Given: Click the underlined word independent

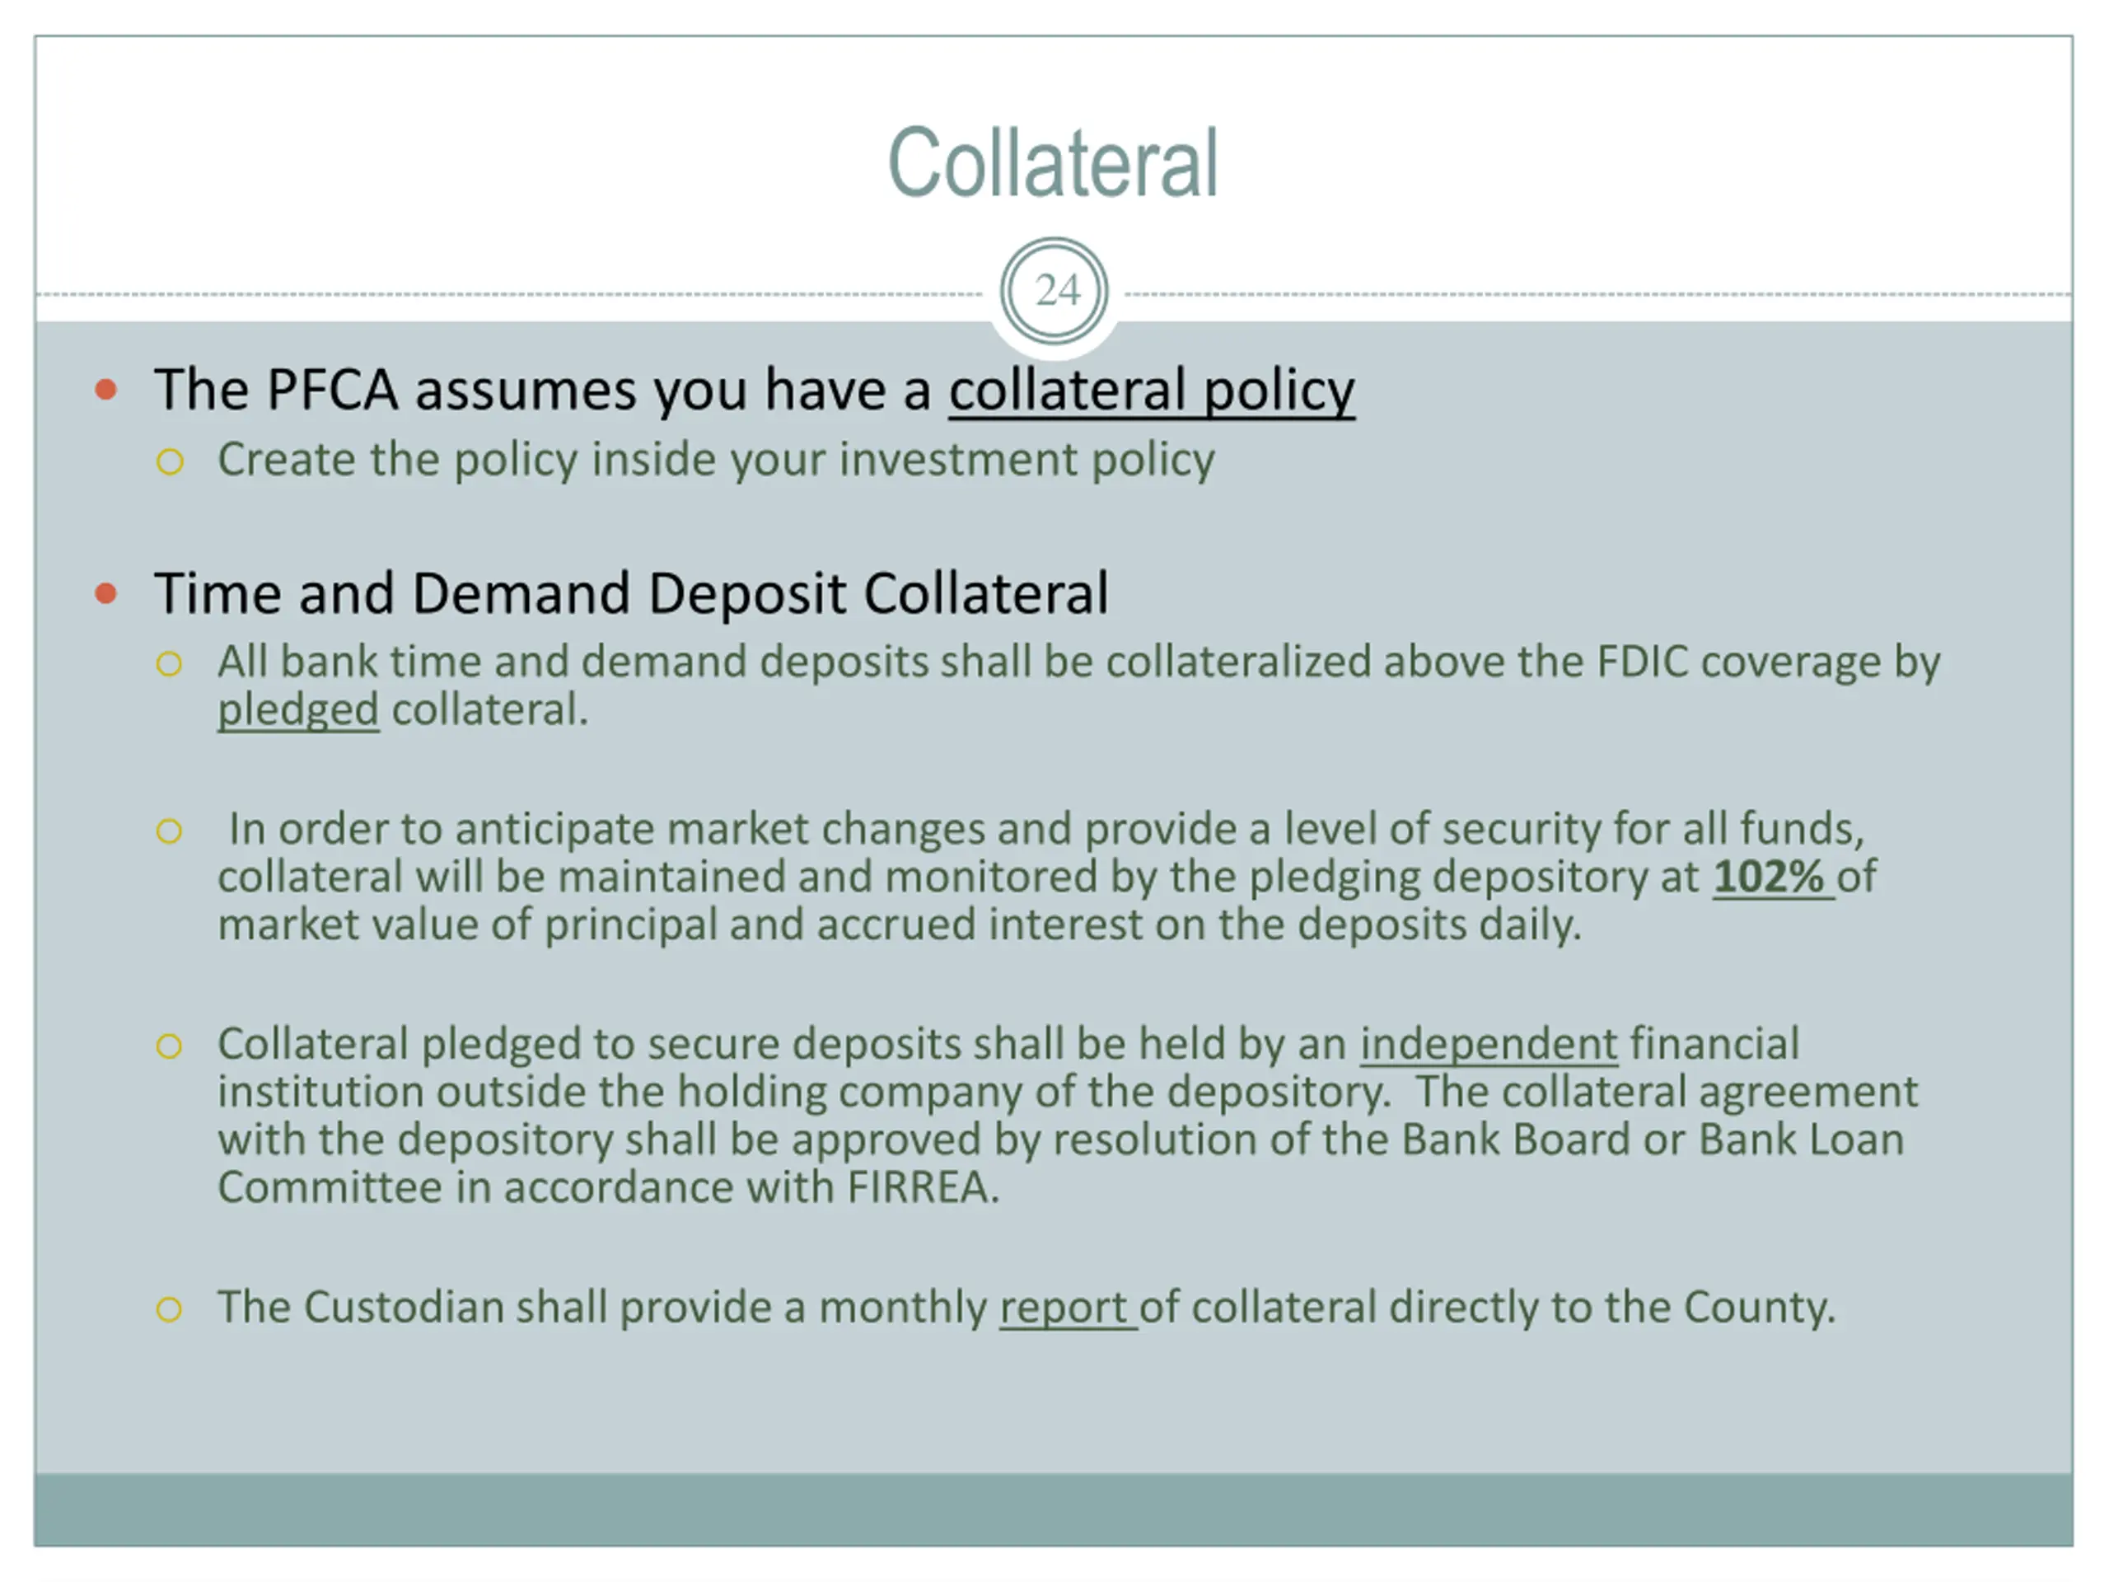Looking at the screenshot, I should click(1487, 1044).
